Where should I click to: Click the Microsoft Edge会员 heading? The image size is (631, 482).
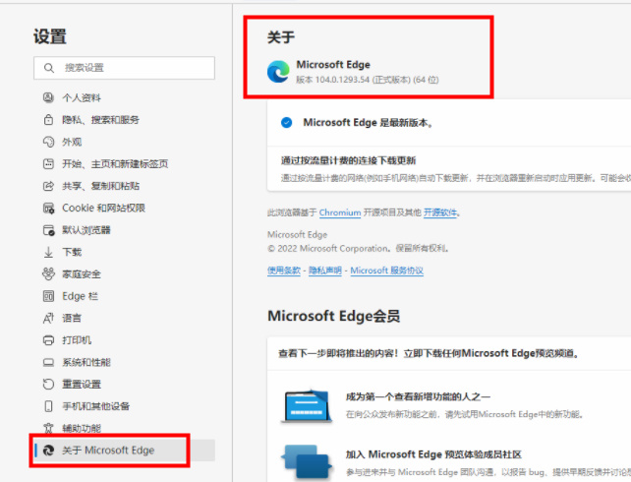(333, 316)
